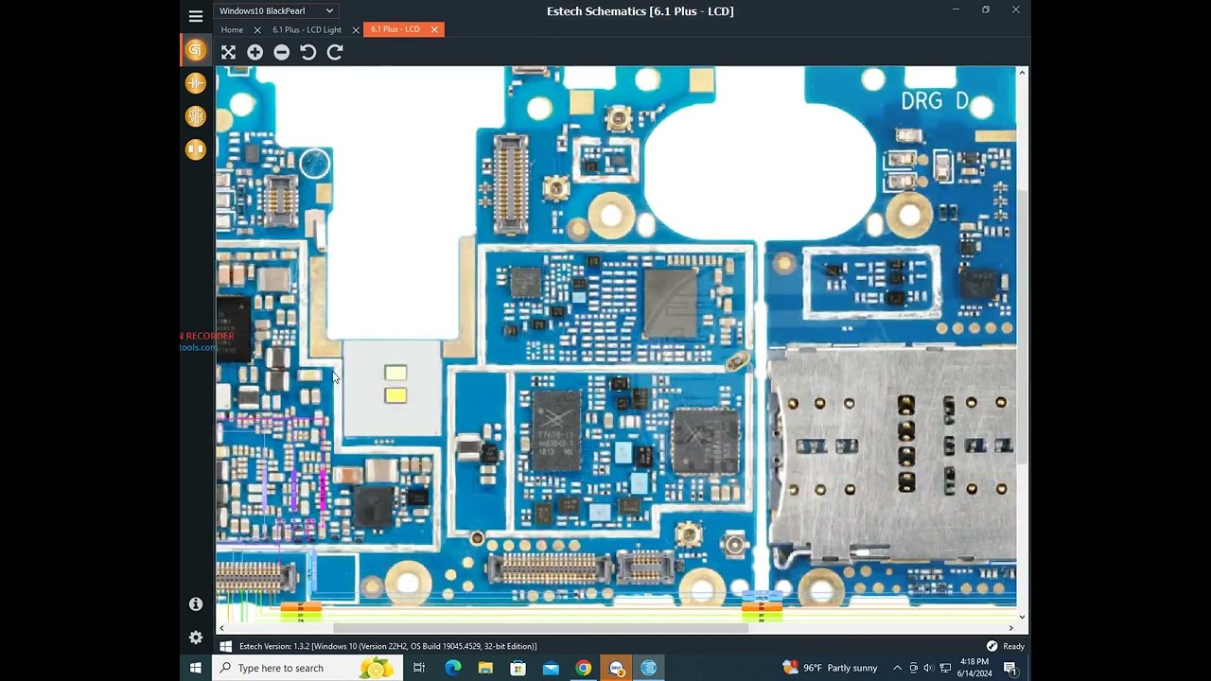Open the notification center icon
This screenshot has height=681, width=1211.
click(x=1010, y=669)
